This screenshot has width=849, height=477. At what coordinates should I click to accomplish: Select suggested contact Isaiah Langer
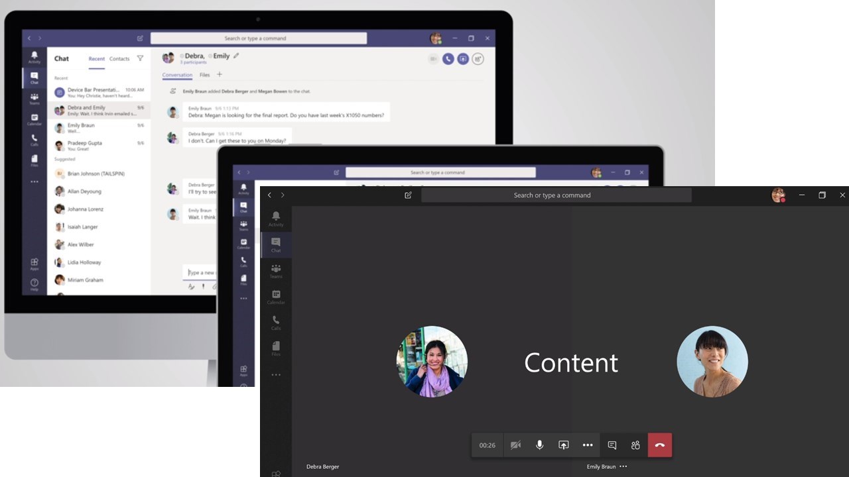(99, 227)
